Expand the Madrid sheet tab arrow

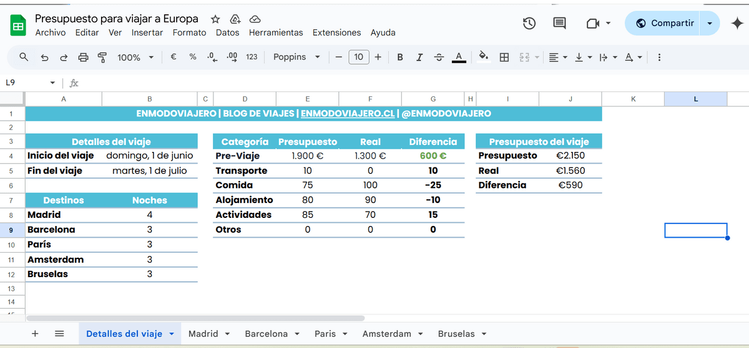coord(227,334)
